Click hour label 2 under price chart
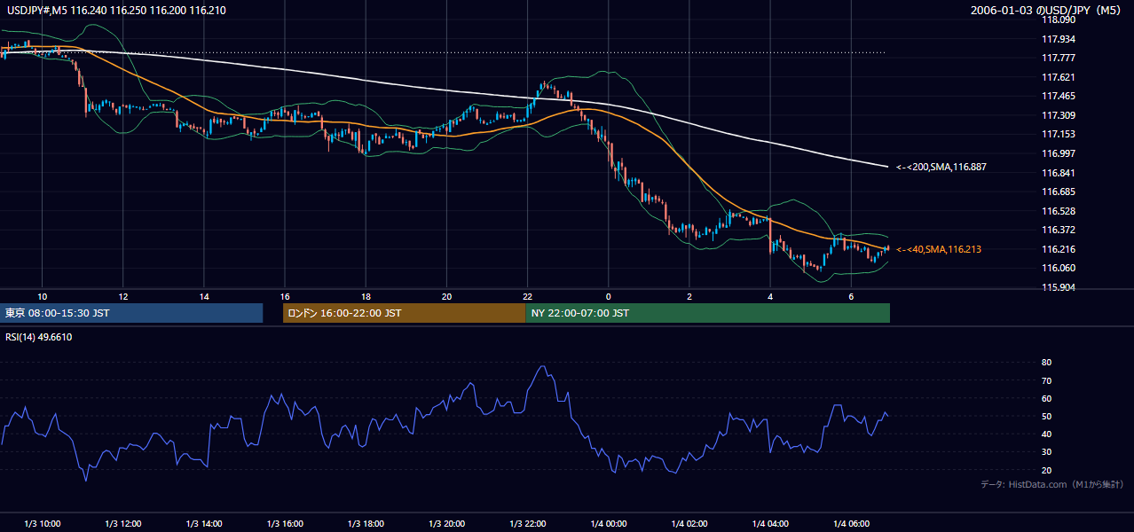Screen dimensions: 1134x532 coord(689,296)
